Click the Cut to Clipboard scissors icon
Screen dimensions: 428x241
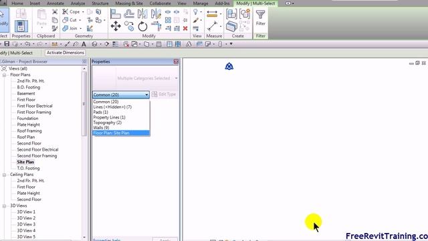[55, 11]
